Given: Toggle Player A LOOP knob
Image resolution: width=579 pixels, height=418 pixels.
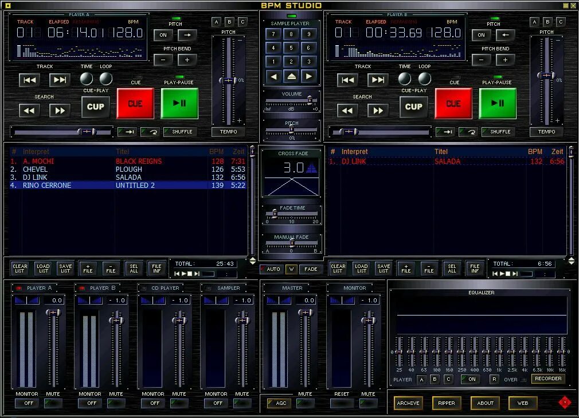Looking at the screenshot, I should [106, 78].
